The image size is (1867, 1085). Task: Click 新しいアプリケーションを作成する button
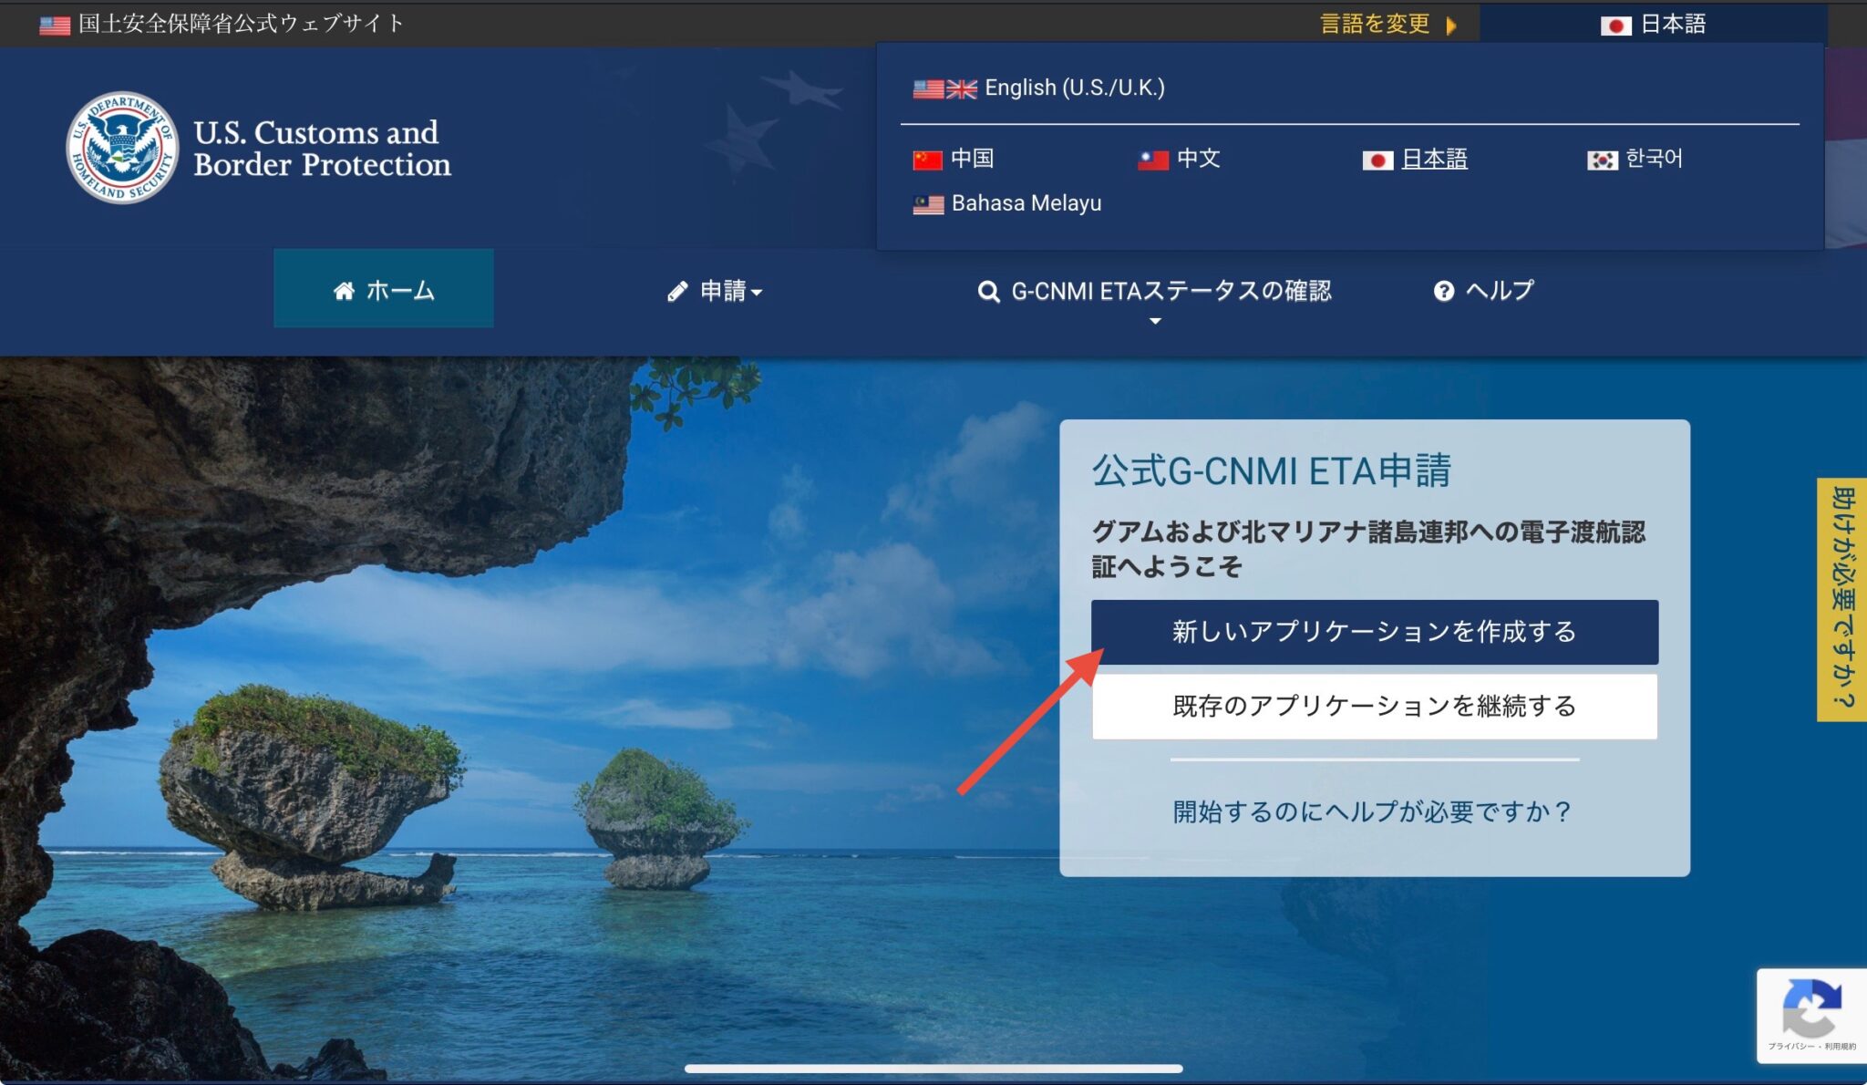(1373, 632)
